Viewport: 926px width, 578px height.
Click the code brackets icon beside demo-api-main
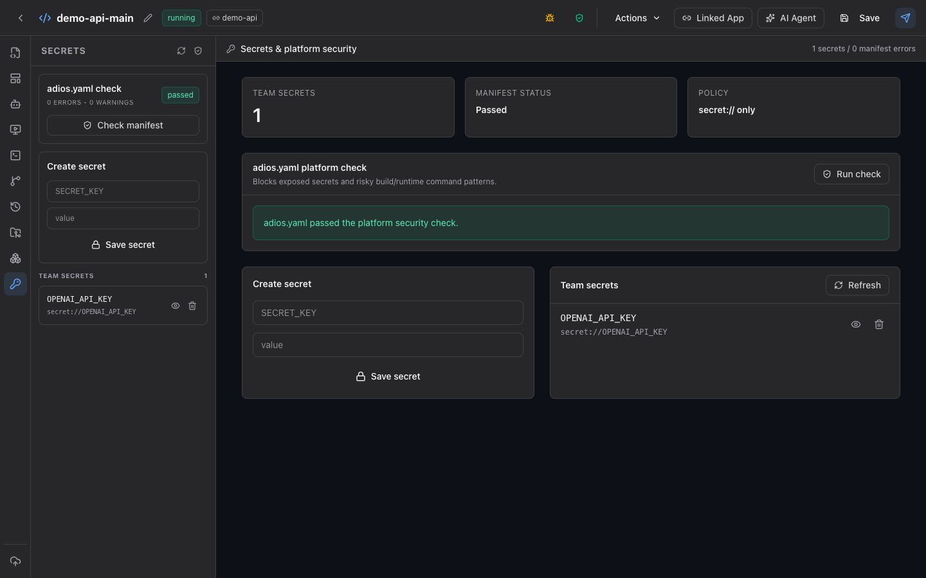point(45,18)
